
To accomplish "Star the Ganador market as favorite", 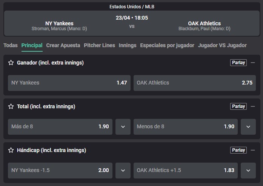I will pyautogui.click(x=11, y=63).
